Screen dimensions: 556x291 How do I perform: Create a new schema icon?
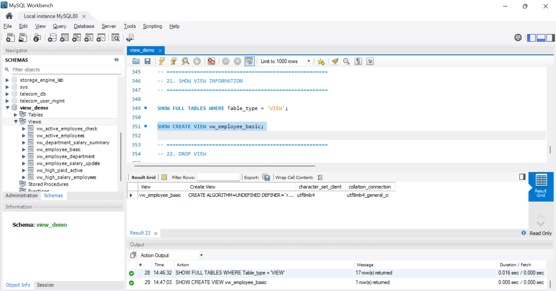pos(52,38)
